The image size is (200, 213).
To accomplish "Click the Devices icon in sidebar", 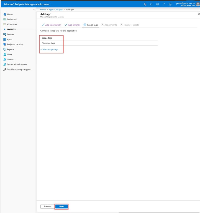I will tap(5, 34).
